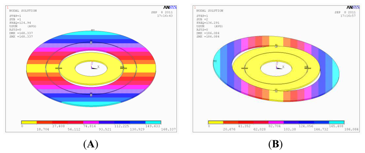Click the XY coordinate triad in plot A
This screenshot has width=365, height=153.
click(94, 66)
